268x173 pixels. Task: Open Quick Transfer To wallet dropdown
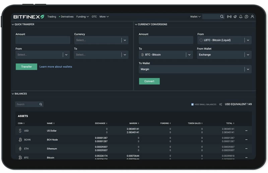pyautogui.click(x=101, y=55)
